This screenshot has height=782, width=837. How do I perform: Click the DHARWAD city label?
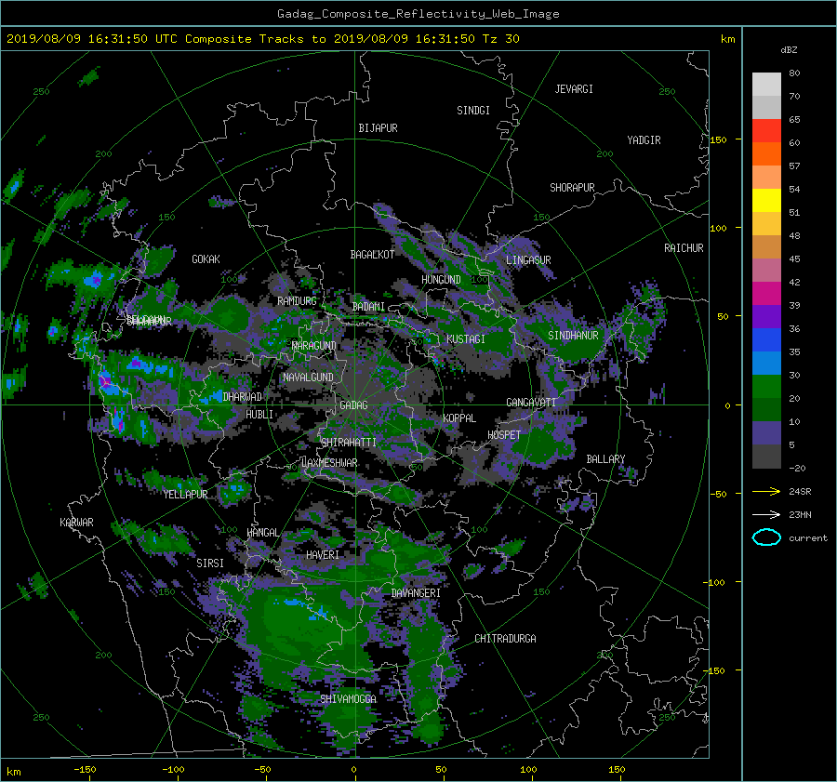243,397
